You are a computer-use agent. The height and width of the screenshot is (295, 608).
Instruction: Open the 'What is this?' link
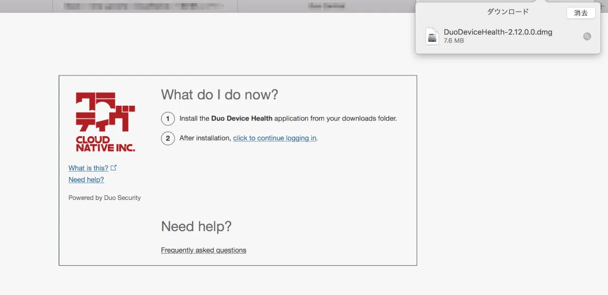[x=88, y=168]
